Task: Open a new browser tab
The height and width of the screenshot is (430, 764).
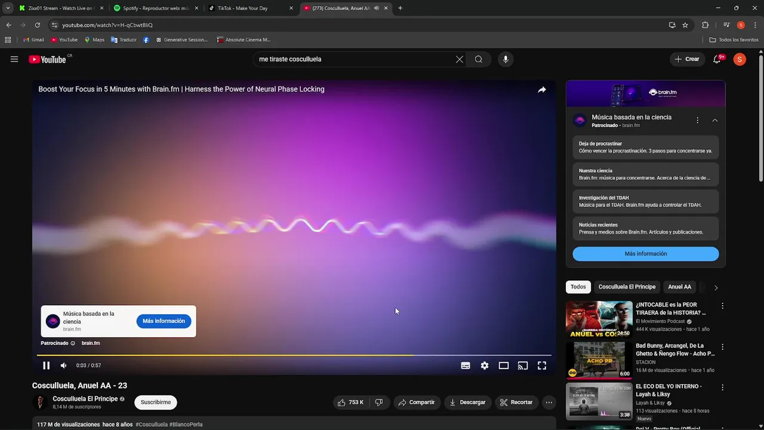Action: click(x=400, y=8)
